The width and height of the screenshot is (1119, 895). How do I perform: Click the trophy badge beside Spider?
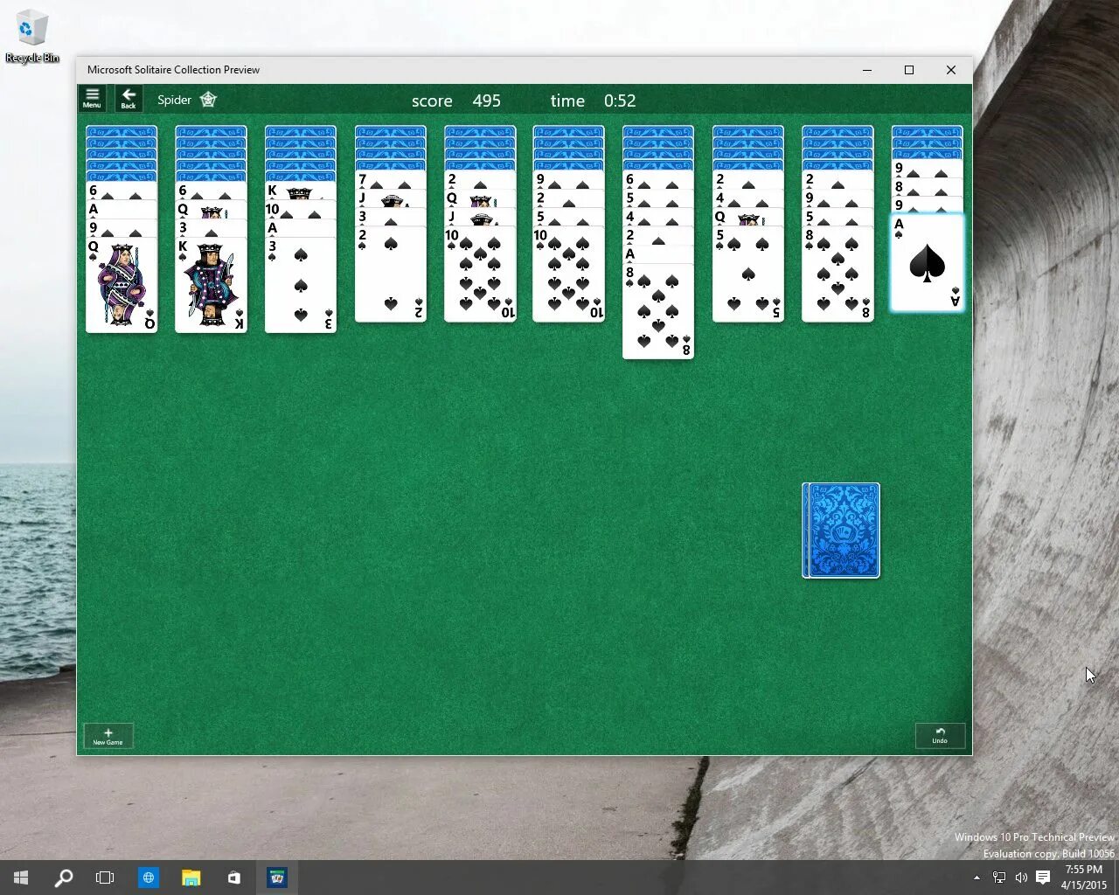coord(208,100)
